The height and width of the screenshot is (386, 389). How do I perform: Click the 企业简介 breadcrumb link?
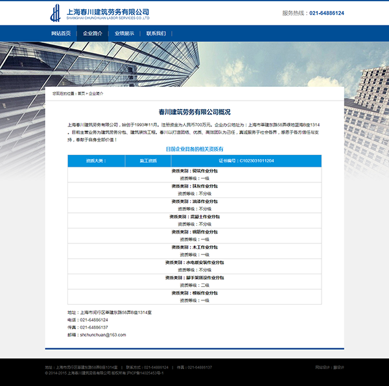coord(96,93)
